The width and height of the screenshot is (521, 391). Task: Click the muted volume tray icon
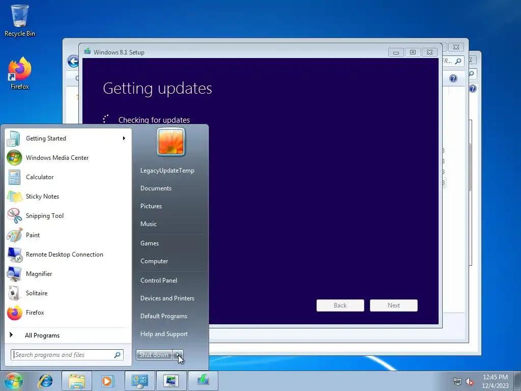point(470,381)
